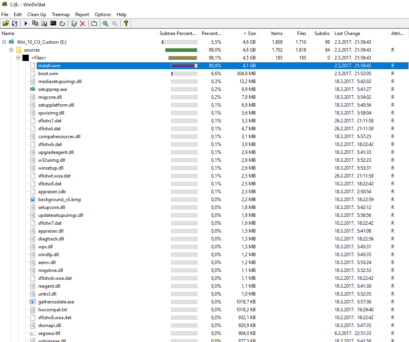Screen dimensions: 409x342
Task: Click the Percentage column header
Action: tap(211, 33)
